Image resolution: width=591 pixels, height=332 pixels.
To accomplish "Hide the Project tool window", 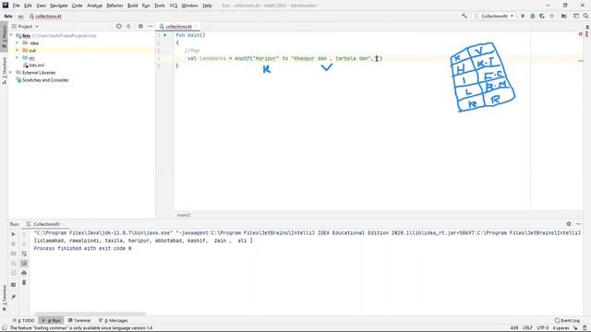I will [150, 27].
